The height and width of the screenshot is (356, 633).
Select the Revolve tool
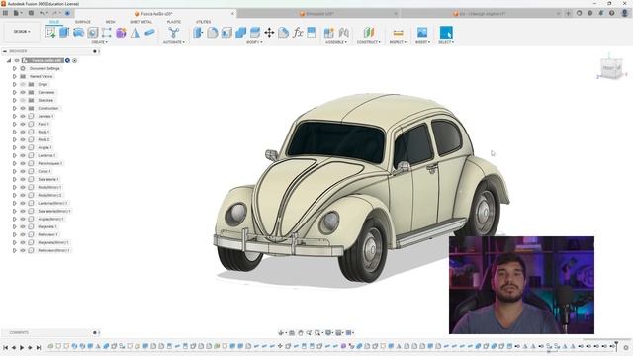point(78,33)
